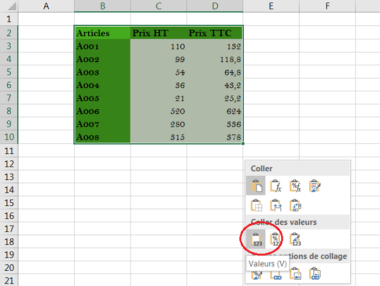The width and height of the screenshot is (380, 286).
Task: Select column E header
Action: coord(271,6)
